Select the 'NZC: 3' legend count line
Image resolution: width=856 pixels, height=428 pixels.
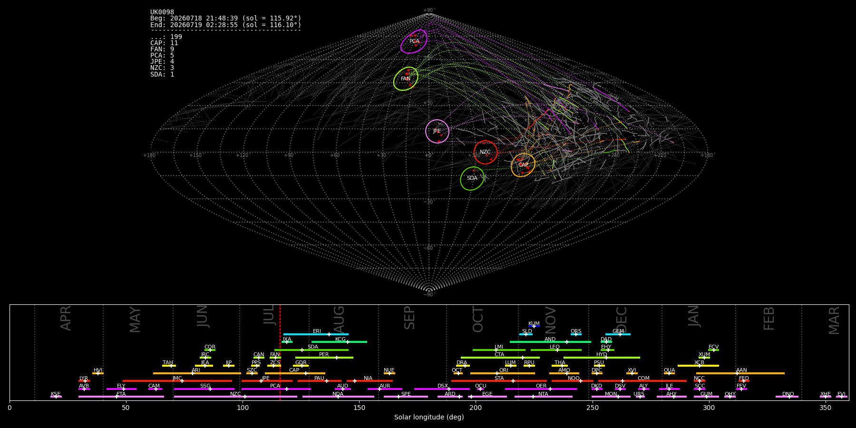162,68
